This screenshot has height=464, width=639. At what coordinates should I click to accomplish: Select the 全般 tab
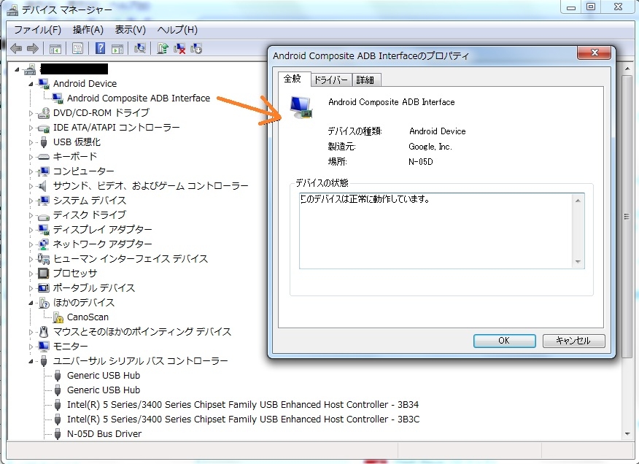coord(293,78)
